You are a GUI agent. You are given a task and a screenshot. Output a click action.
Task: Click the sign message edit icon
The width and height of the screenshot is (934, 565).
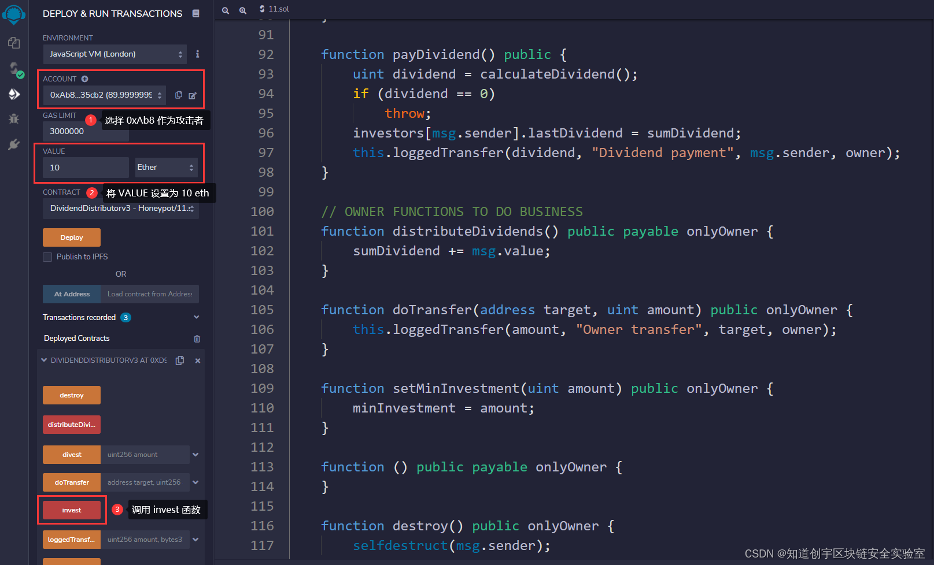tap(193, 95)
